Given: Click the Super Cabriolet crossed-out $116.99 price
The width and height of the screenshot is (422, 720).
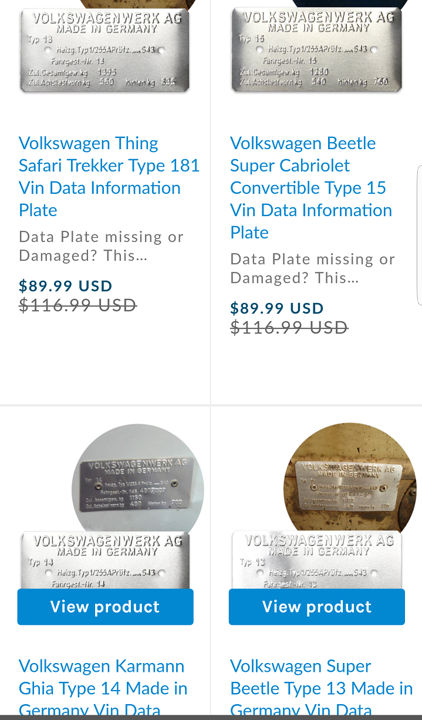Looking at the screenshot, I should click(x=289, y=328).
